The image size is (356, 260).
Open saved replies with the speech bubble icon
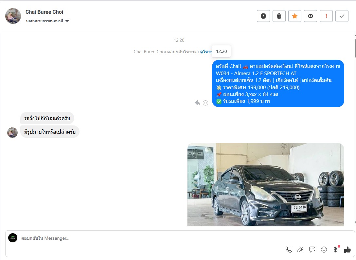point(312,250)
